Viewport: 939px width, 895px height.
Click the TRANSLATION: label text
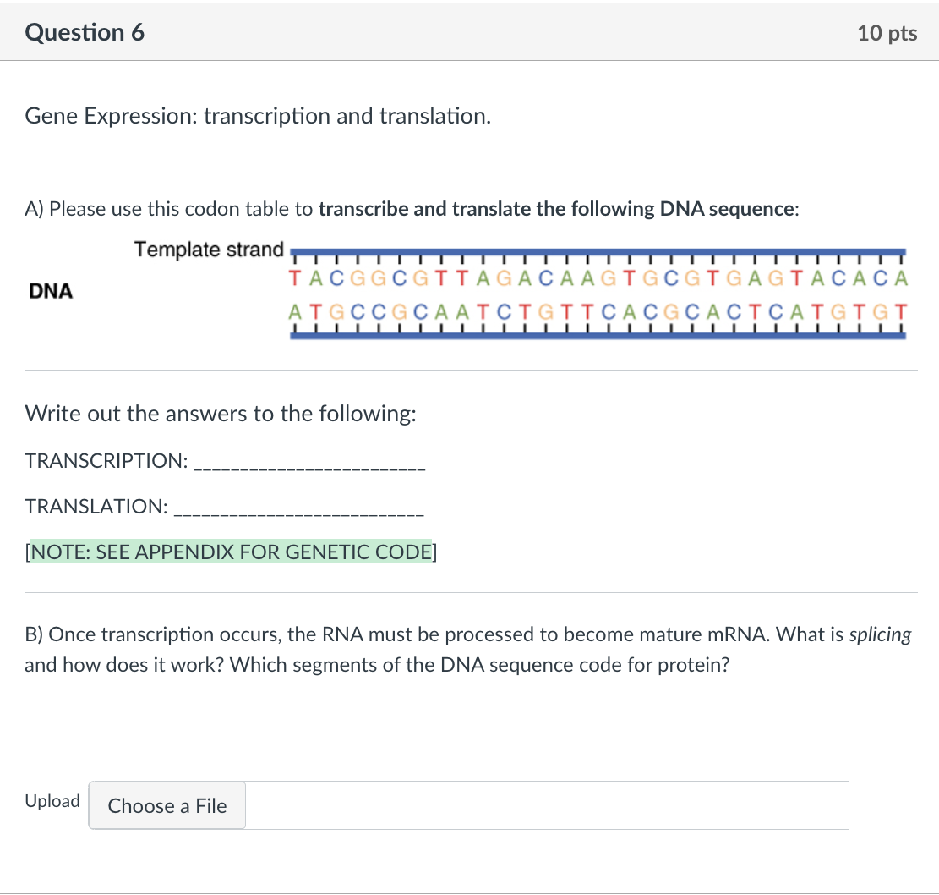click(x=96, y=507)
